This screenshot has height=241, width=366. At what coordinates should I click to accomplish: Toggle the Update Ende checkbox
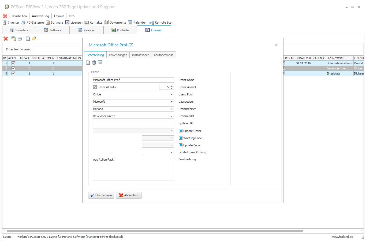coord(181,145)
